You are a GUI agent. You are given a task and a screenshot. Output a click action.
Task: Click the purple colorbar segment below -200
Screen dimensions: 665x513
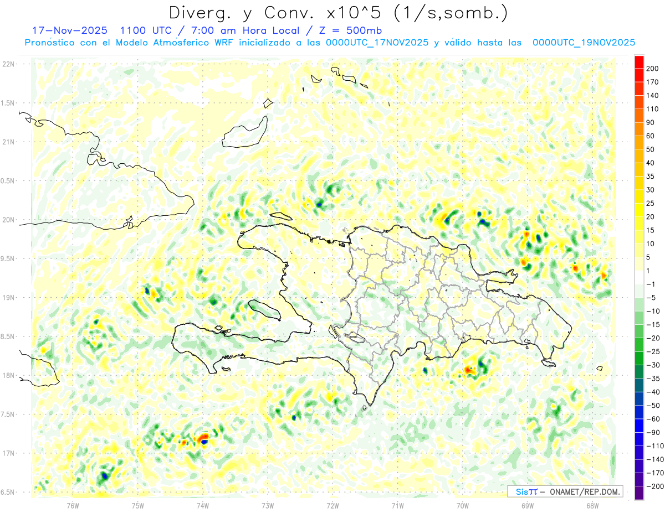639,493
